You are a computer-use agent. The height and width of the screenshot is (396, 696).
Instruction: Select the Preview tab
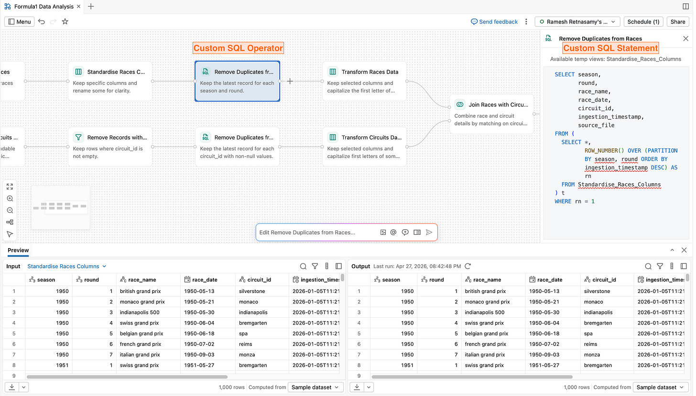coord(18,250)
